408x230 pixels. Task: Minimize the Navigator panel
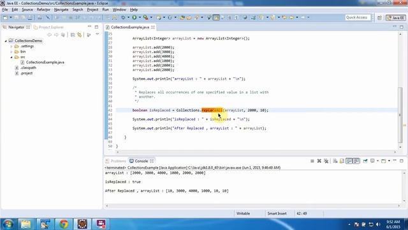[89, 27]
